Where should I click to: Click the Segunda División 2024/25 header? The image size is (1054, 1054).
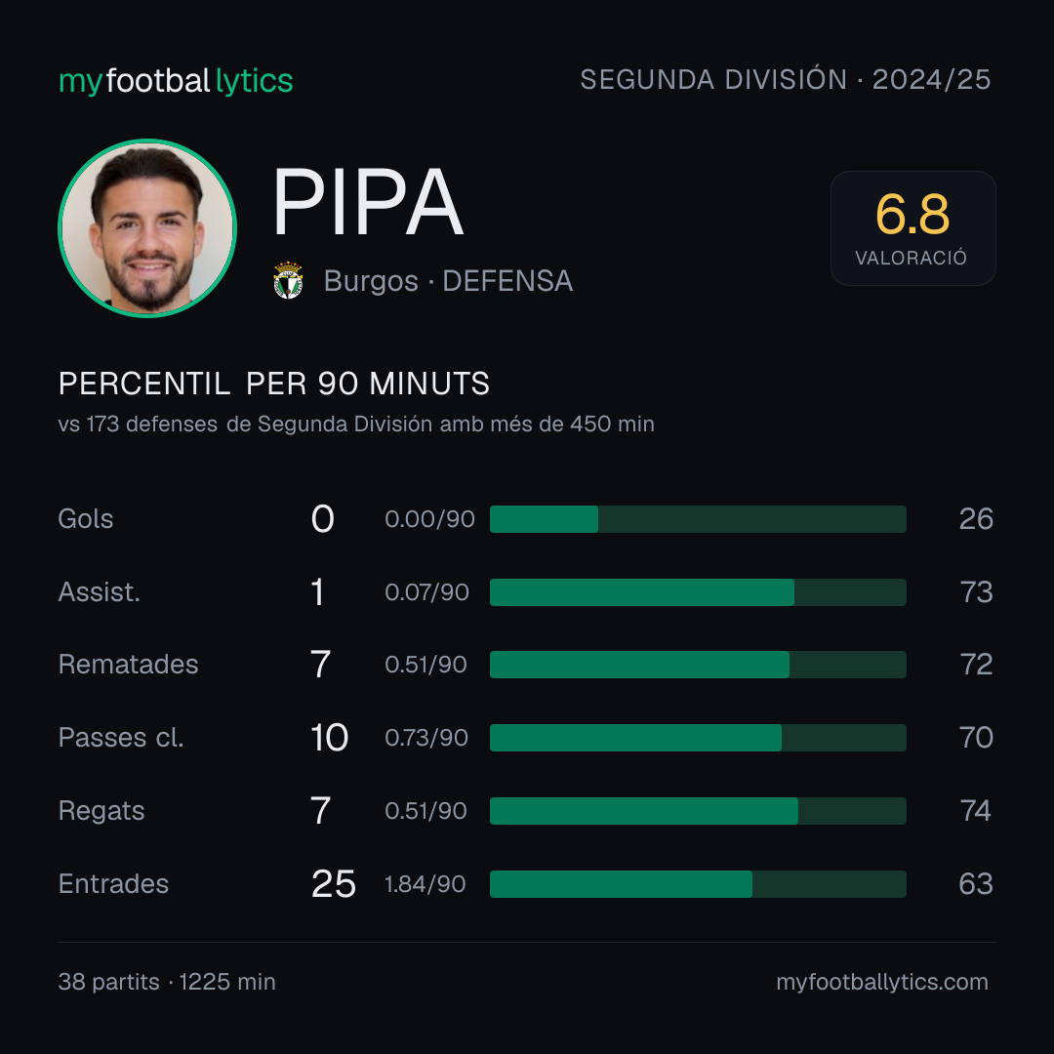[x=785, y=79]
